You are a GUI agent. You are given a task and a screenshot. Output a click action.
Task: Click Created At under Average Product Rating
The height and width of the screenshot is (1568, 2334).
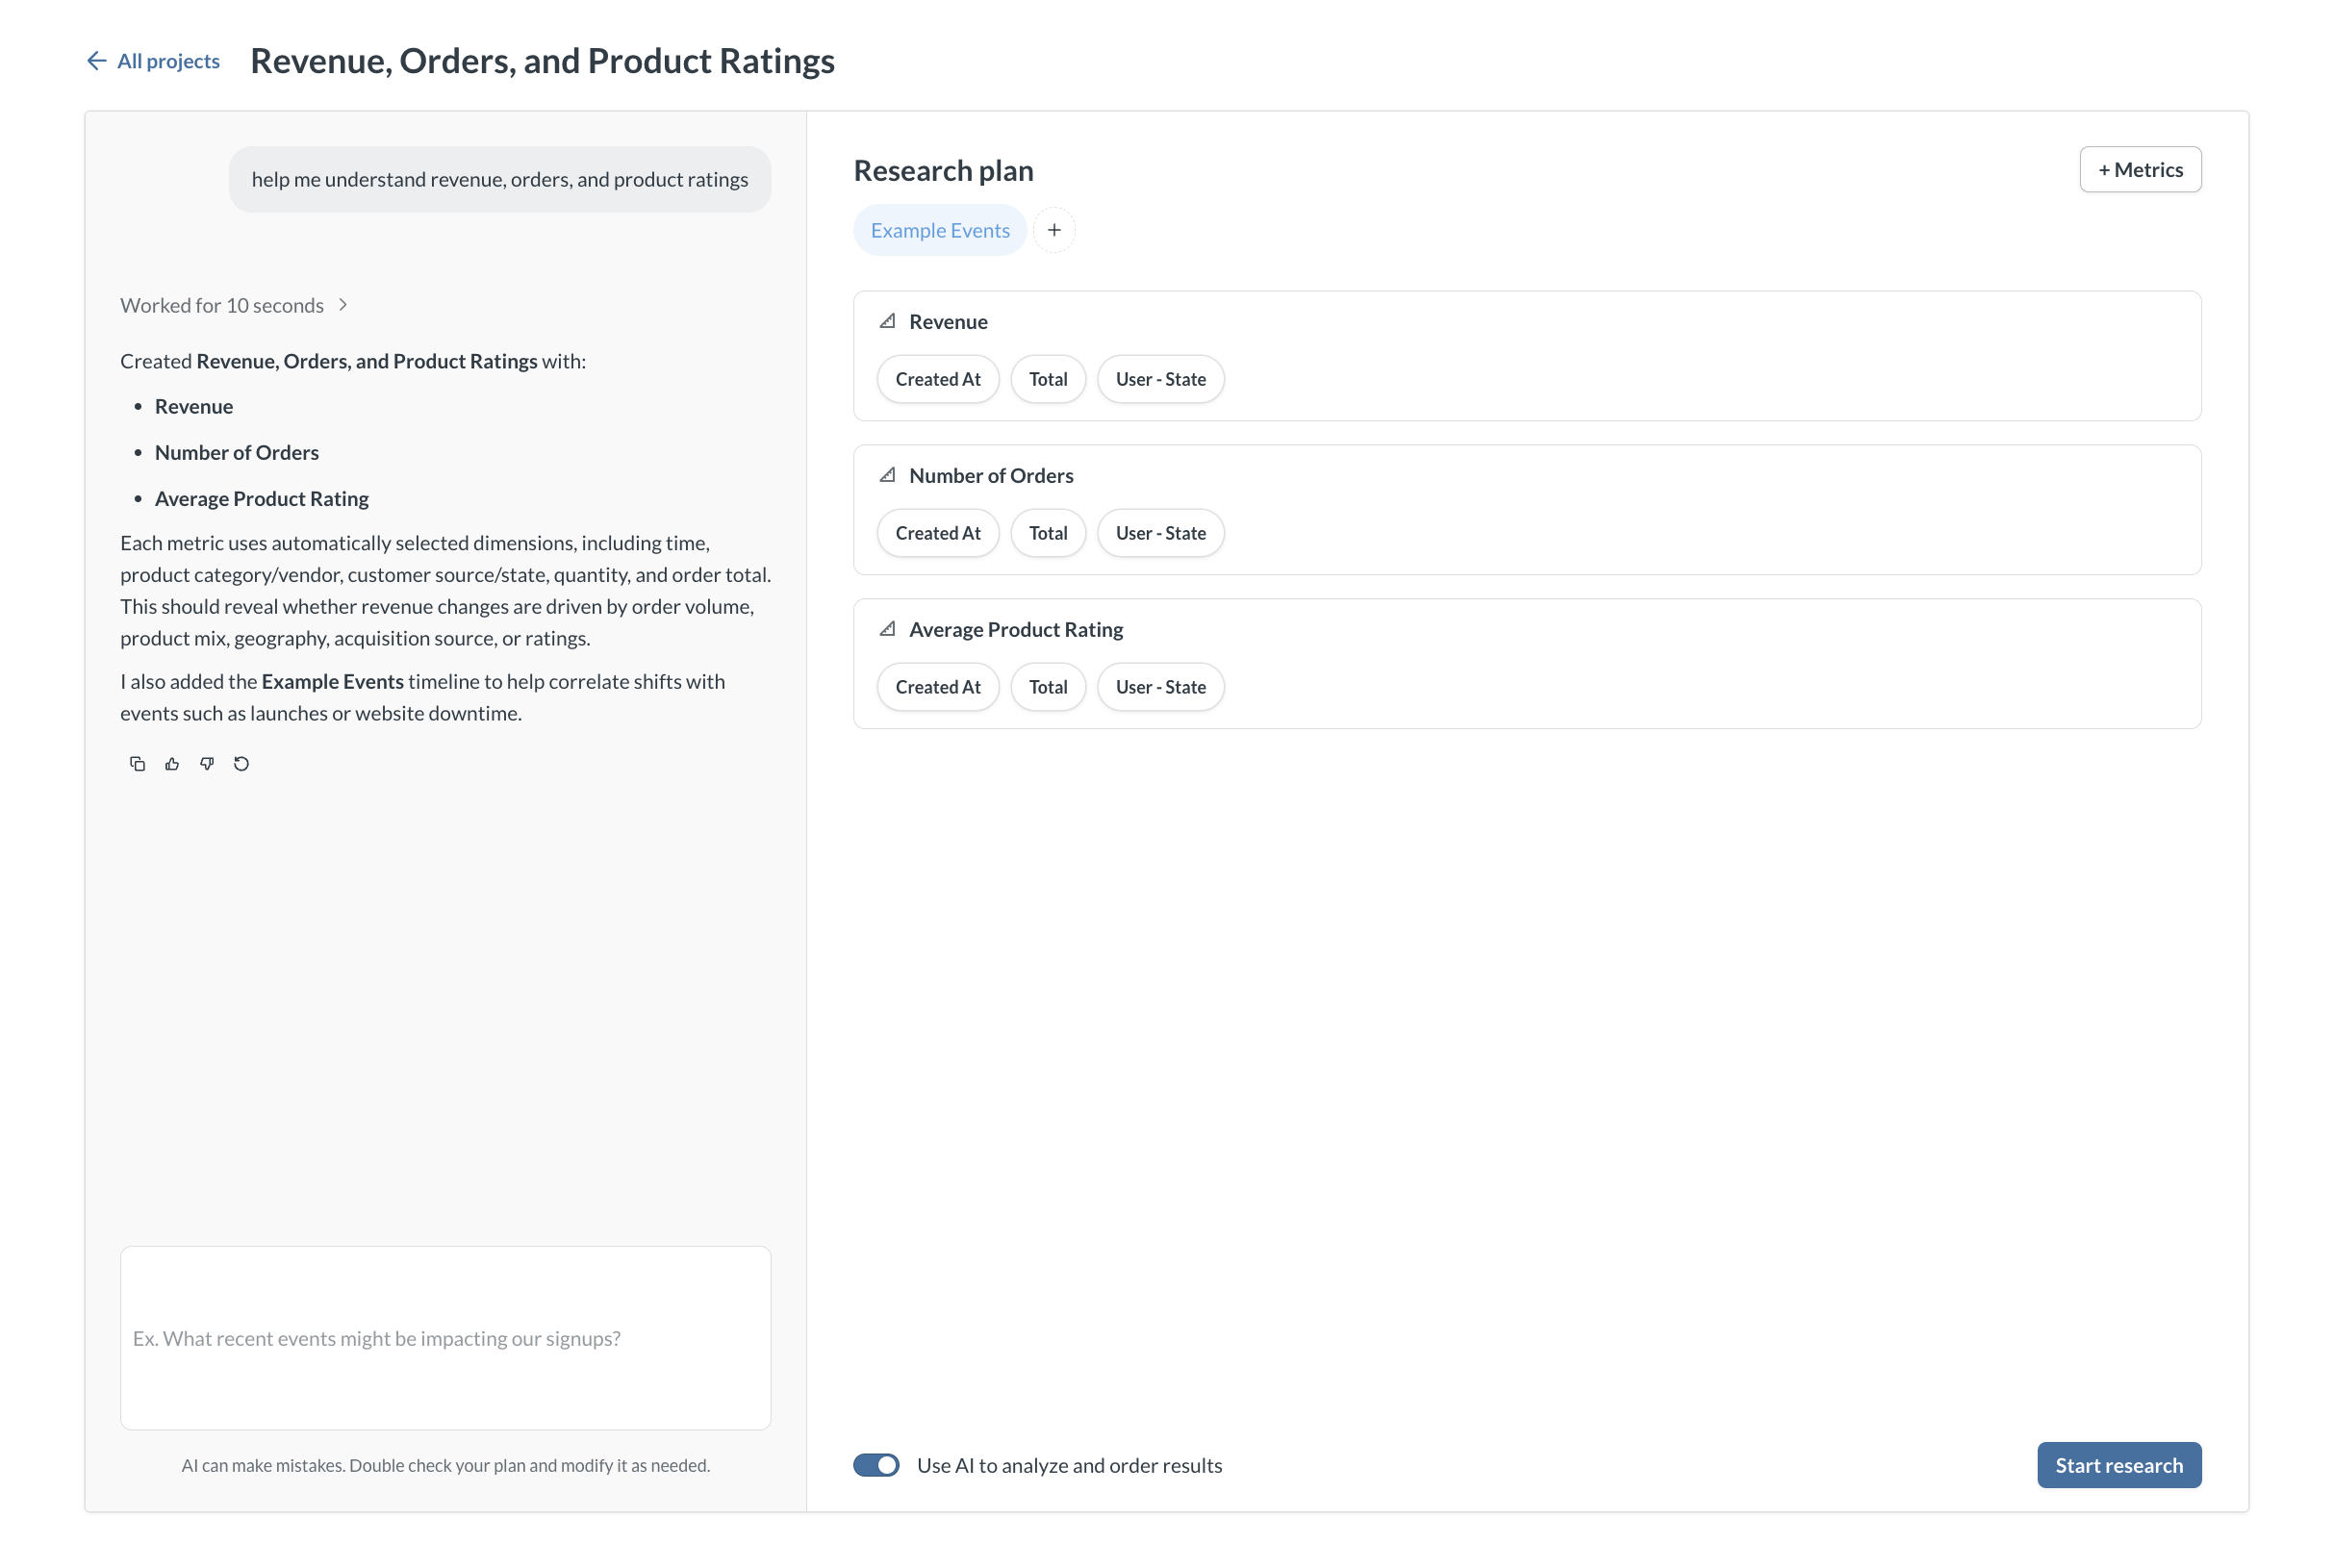coord(938,687)
